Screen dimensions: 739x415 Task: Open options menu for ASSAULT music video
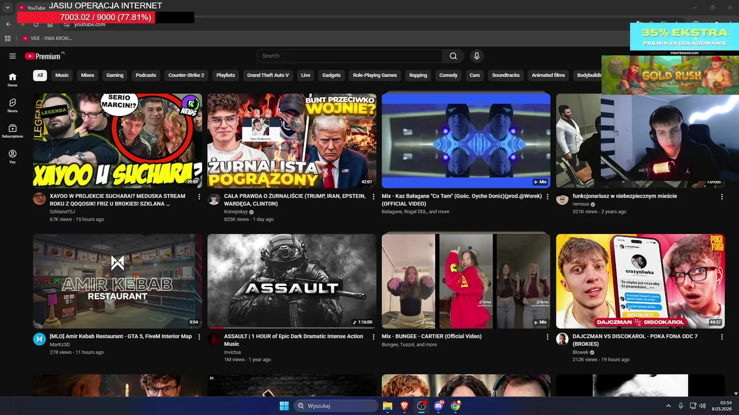pos(374,337)
